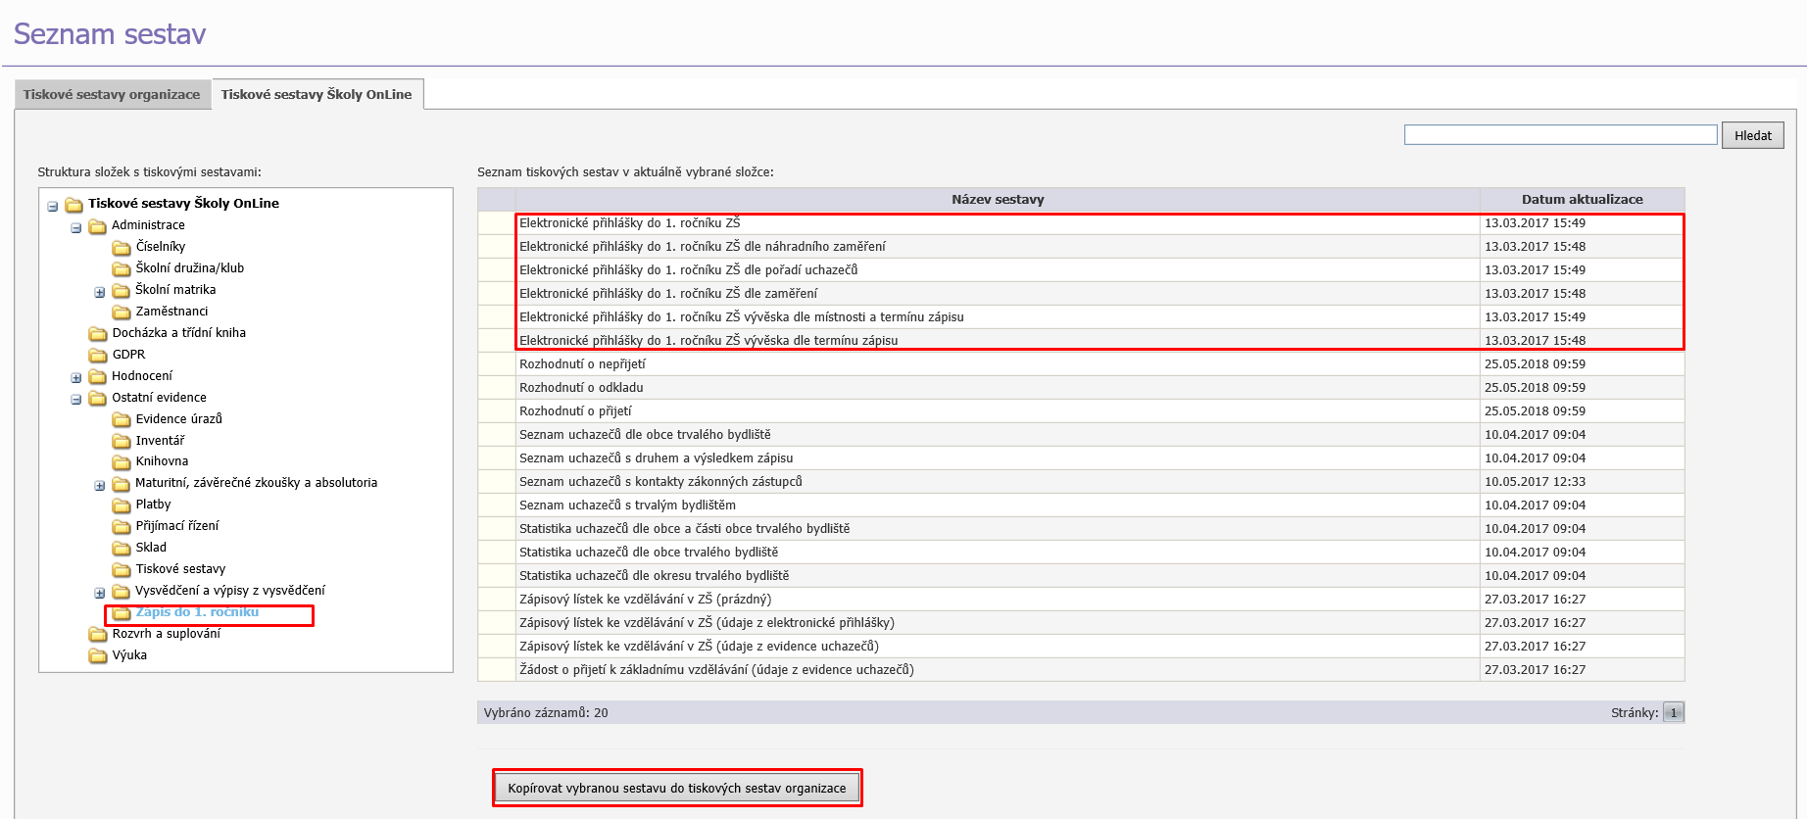Click the Platby folder icon
The height and width of the screenshot is (819, 1807).
(x=122, y=505)
